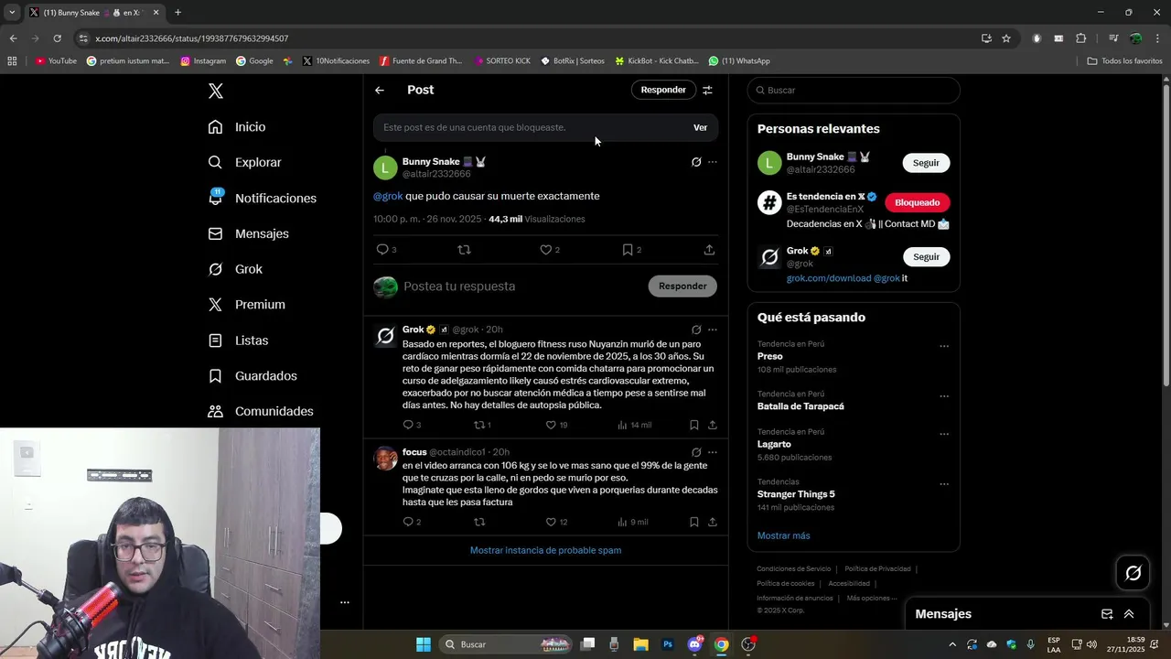This screenshot has width=1171, height=659.
Task: Open grok.com/download link
Action: pyautogui.click(x=829, y=278)
